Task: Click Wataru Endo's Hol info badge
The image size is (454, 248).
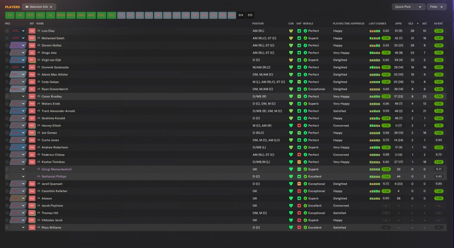Action: coord(32,104)
